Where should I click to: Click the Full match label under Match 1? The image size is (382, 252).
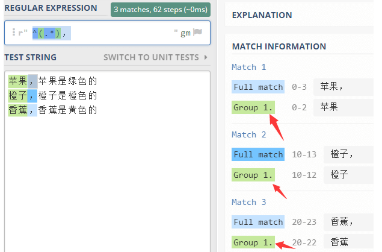[x=257, y=87]
